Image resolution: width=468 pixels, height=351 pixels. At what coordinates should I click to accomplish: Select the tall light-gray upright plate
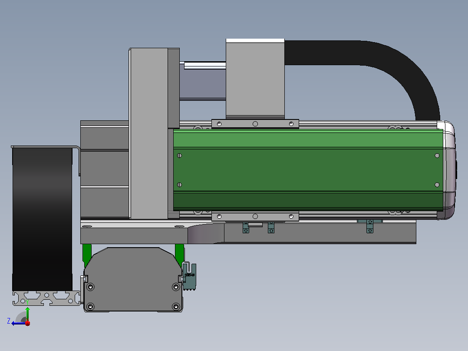pos(148,133)
